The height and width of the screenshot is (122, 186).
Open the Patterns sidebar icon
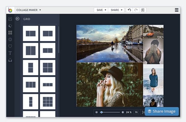[10, 39]
